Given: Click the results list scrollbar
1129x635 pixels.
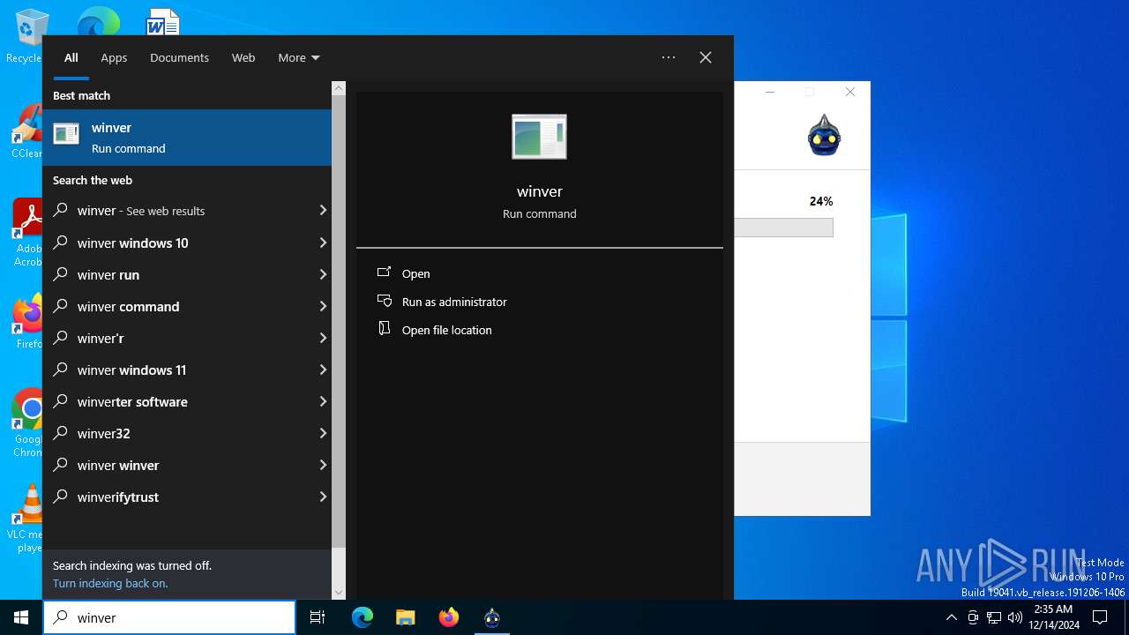Looking at the screenshot, I should click(x=339, y=322).
